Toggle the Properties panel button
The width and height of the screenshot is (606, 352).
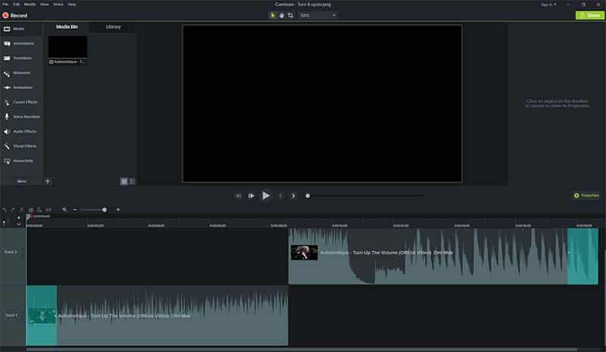point(587,195)
